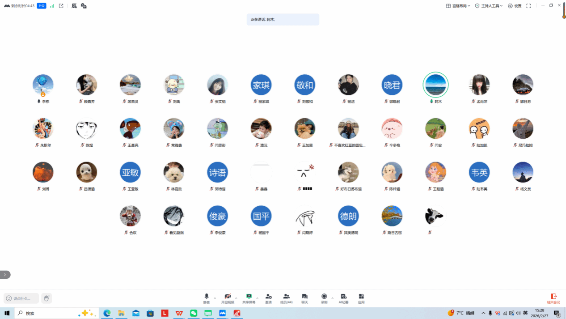566x319 pixels.
Task: Select 阿木's highlighted speaker avatar
Action: 435,85
